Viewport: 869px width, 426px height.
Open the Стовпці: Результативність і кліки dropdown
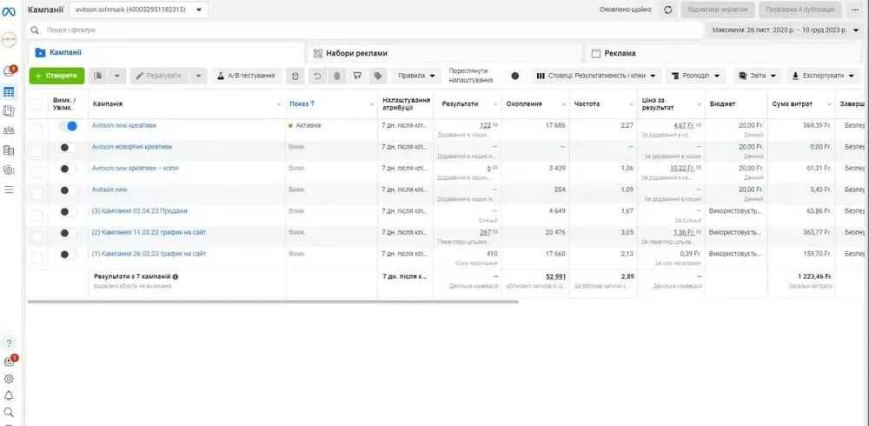(x=596, y=76)
